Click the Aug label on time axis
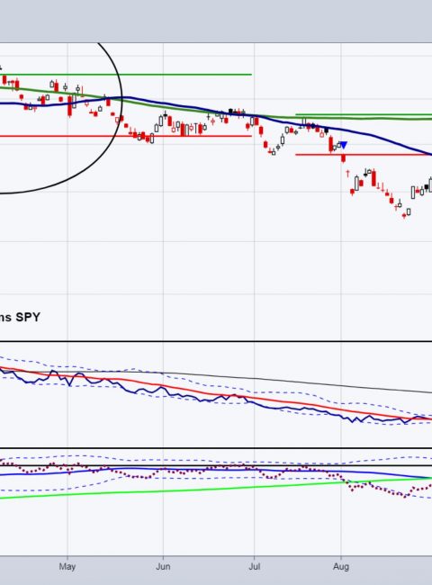Screen dimensions: 432x585 pos(341,566)
